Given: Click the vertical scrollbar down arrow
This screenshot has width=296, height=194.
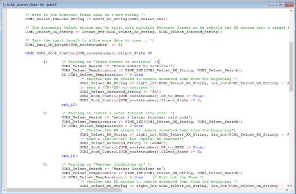Looking at the screenshot, I should 291,186.
